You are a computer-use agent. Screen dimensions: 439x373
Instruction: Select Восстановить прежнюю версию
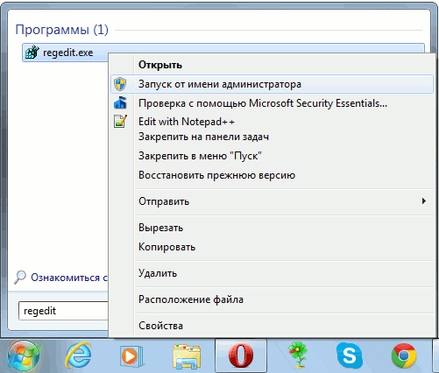pyautogui.click(x=272, y=175)
